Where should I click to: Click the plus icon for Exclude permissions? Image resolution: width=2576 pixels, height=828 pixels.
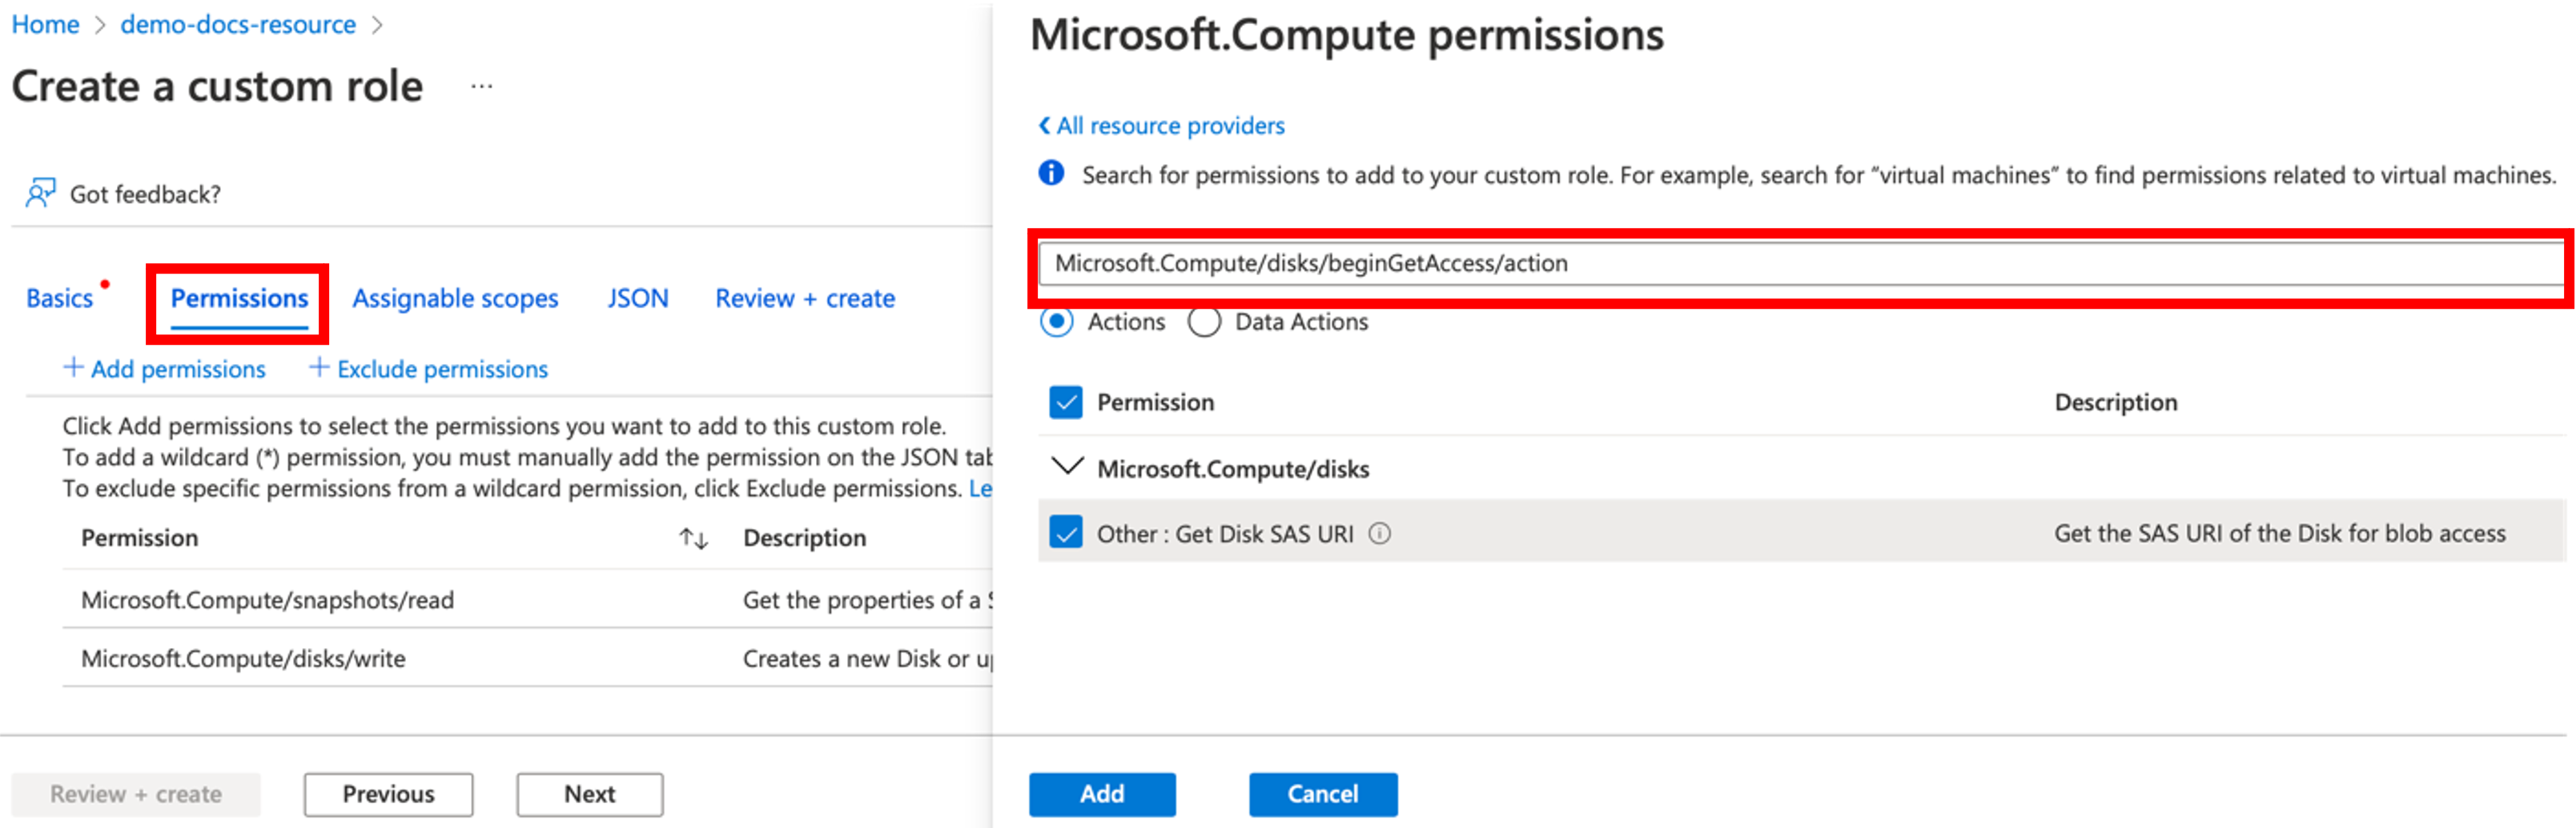[318, 367]
